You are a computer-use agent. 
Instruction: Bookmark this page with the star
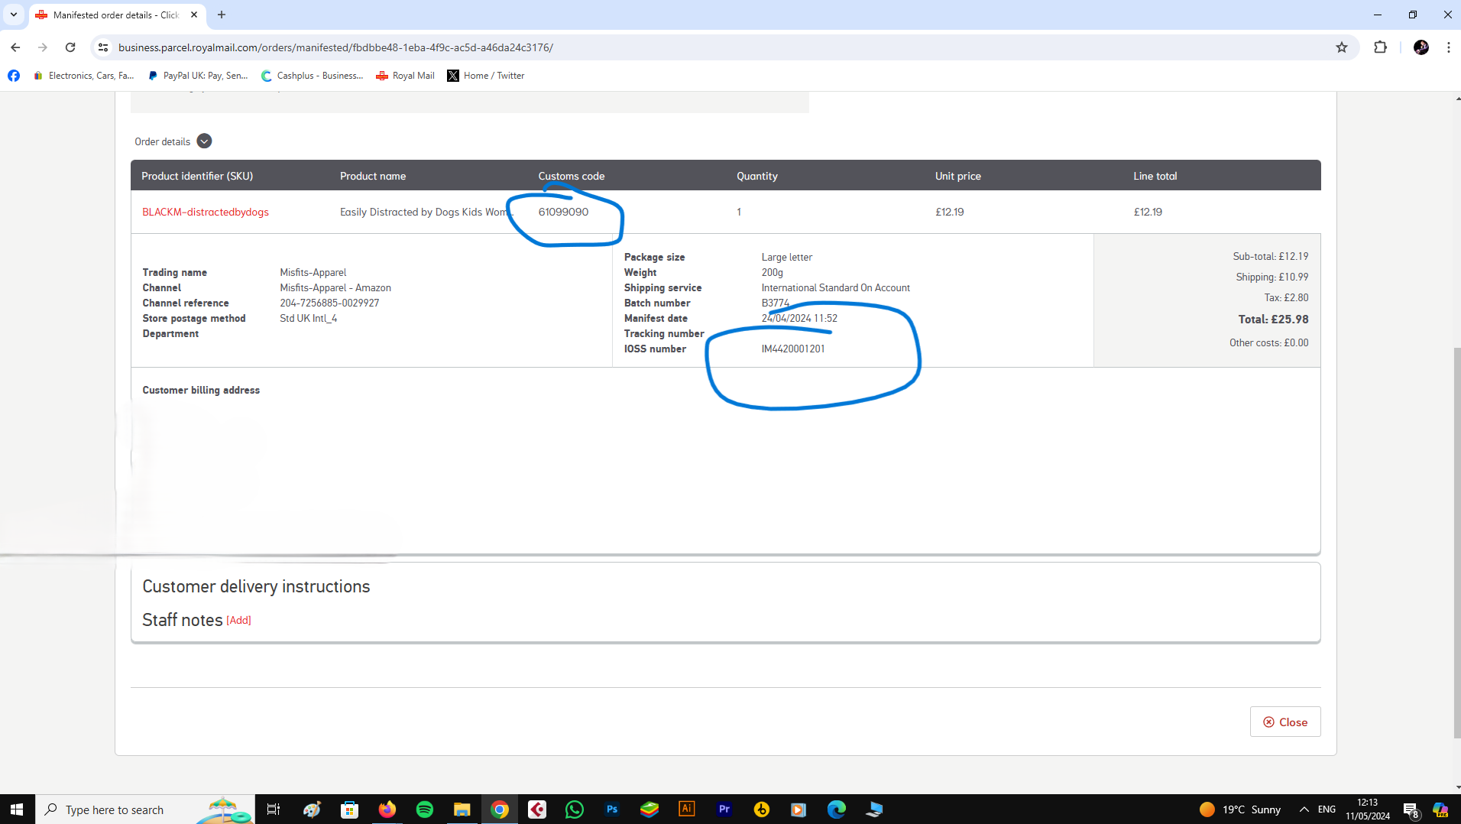(1342, 47)
